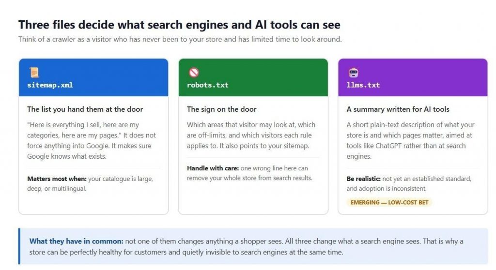Click the green robots.txt card header
The image size is (496, 270).
(x=253, y=77)
